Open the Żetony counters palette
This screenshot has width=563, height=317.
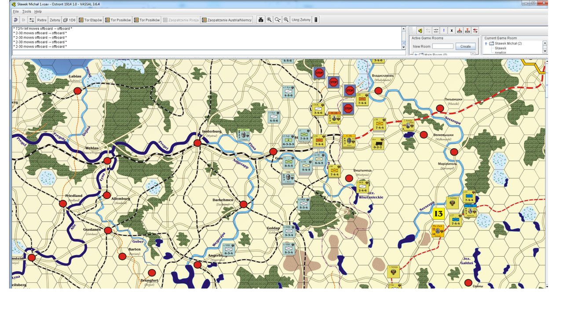click(55, 20)
